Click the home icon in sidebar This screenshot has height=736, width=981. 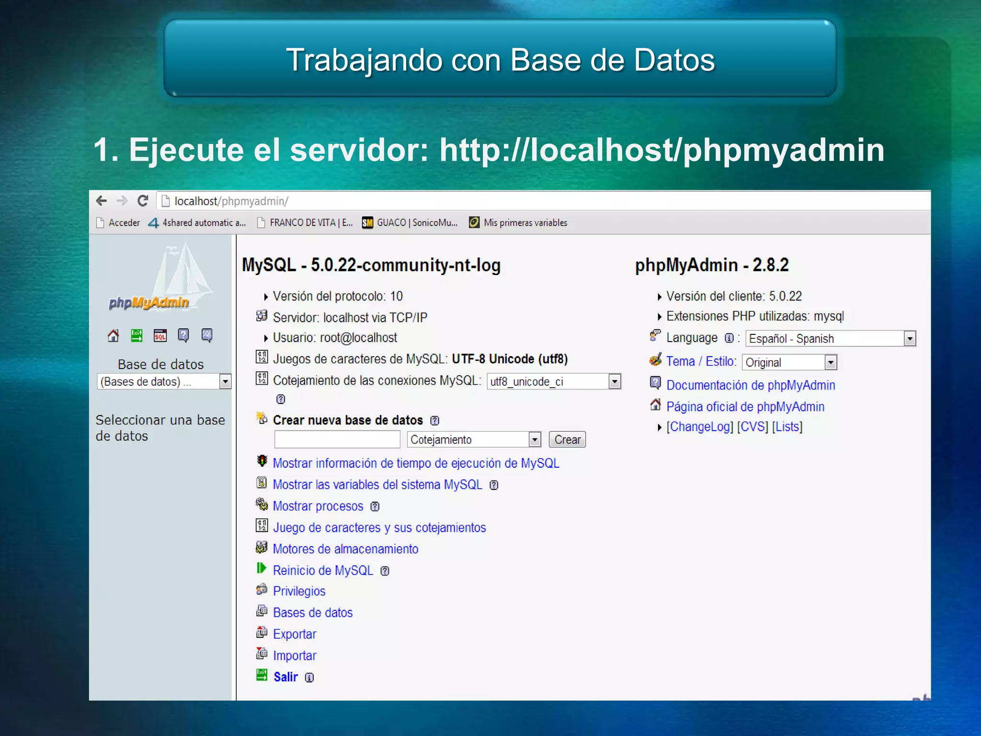[x=114, y=335]
